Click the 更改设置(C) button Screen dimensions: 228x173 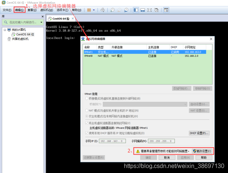202,151
